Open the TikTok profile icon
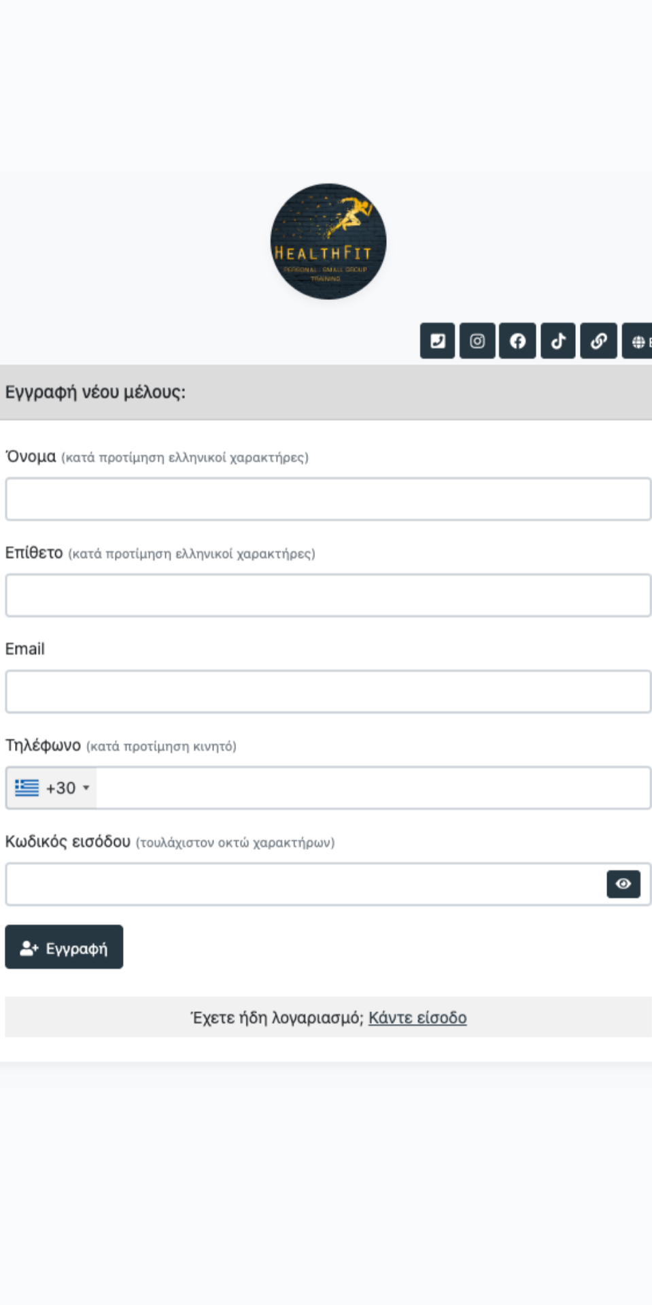 tap(558, 341)
